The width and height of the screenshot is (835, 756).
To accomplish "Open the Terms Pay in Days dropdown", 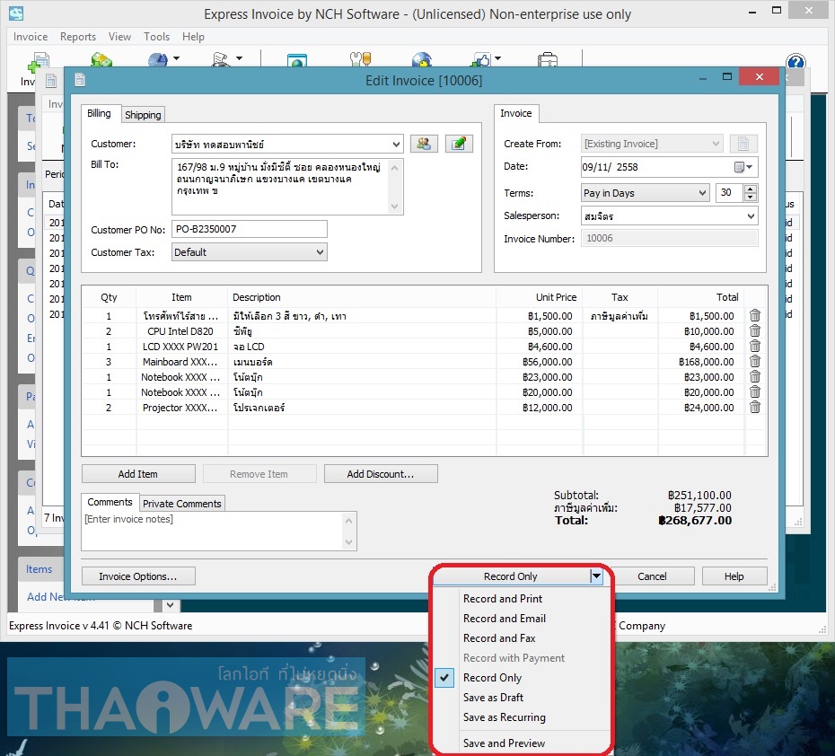I will tap(702, 193).
